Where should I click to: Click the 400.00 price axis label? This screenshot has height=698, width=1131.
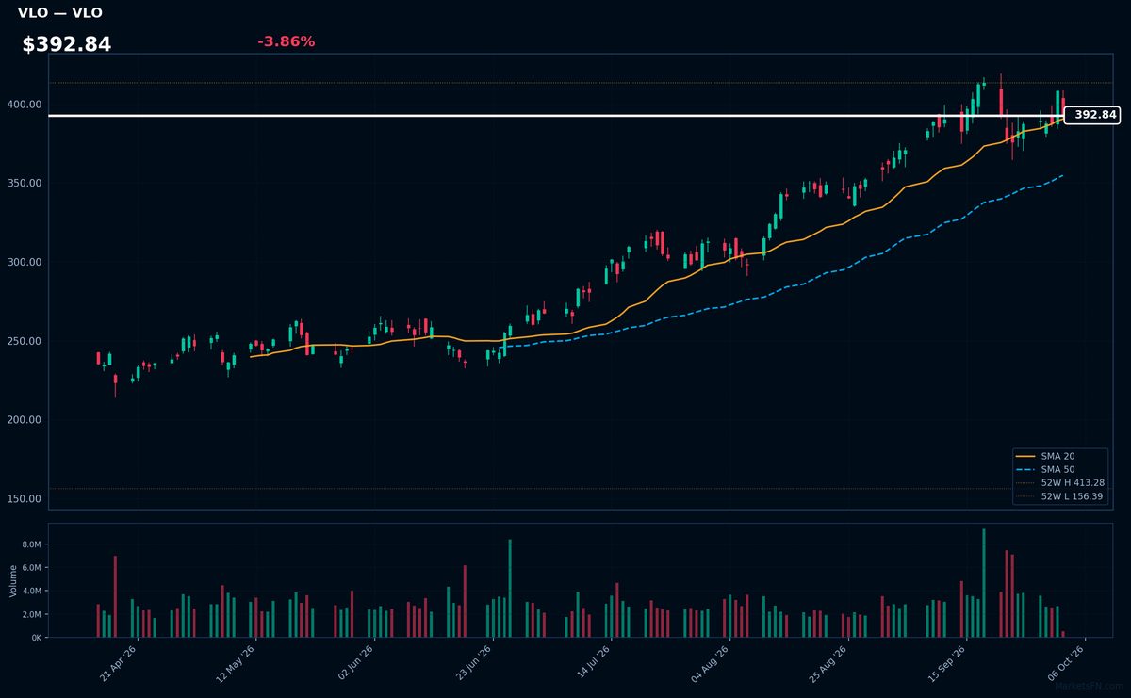25,105
